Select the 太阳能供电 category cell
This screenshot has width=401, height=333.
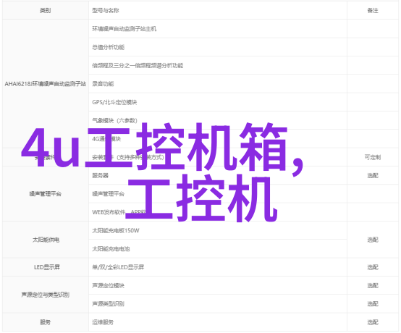click(46, 240)
